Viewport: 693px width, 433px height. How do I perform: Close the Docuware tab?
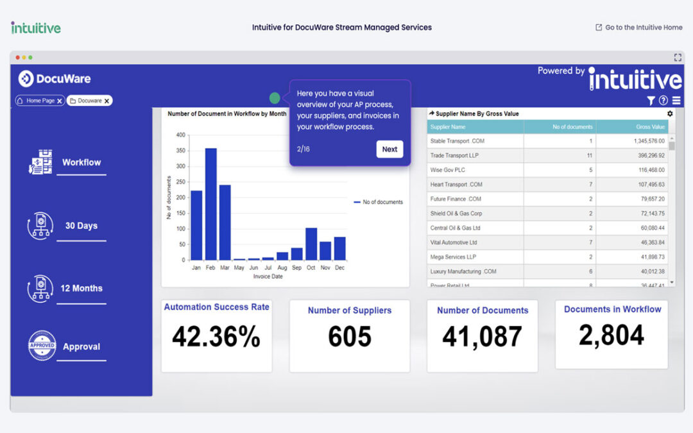tap(107, 101)
